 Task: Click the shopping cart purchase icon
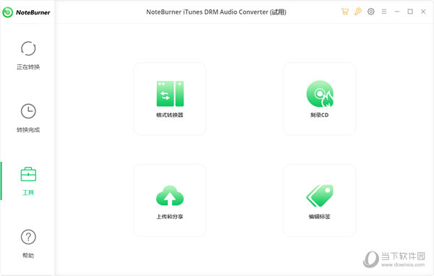tap(345, 12)
